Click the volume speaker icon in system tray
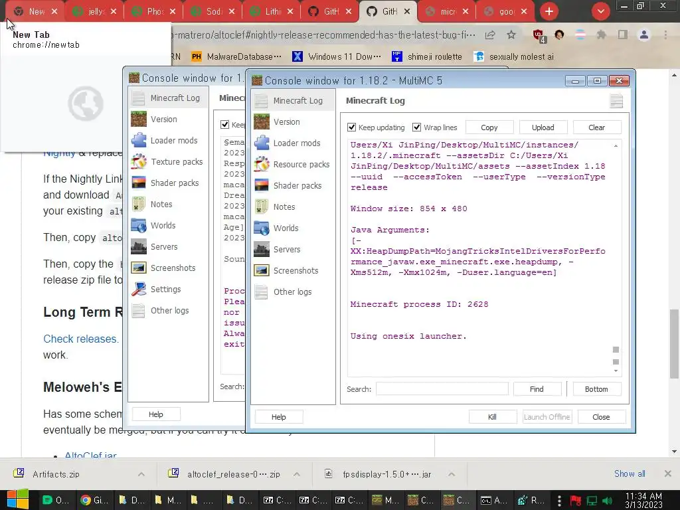Viewport: 680px width, 510px height. click(607, 501)
